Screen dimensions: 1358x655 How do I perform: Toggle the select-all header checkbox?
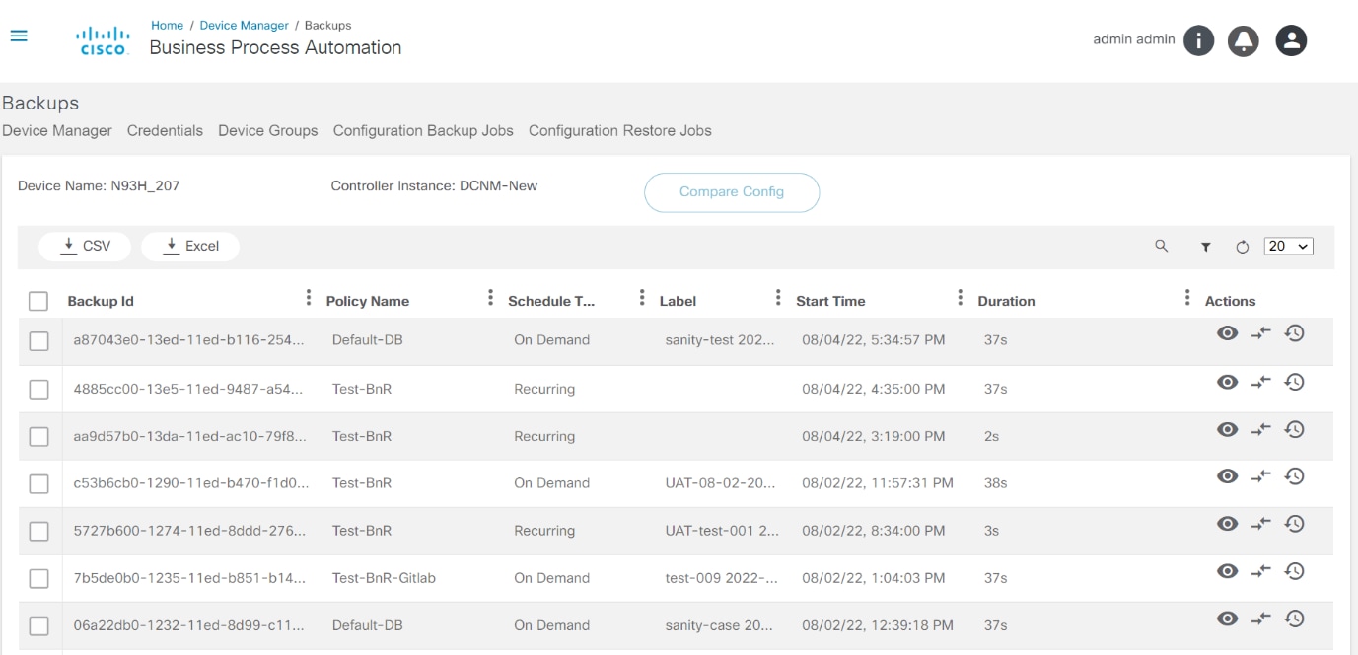click(38, 301)
